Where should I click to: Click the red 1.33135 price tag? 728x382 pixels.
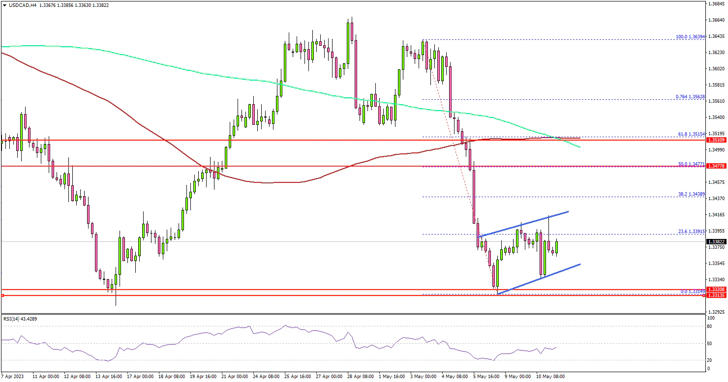click(716, 295)
